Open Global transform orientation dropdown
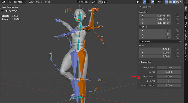 click(84, 2)
